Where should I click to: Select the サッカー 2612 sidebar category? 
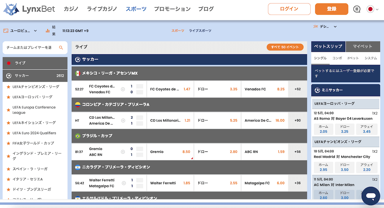[35, 76]
